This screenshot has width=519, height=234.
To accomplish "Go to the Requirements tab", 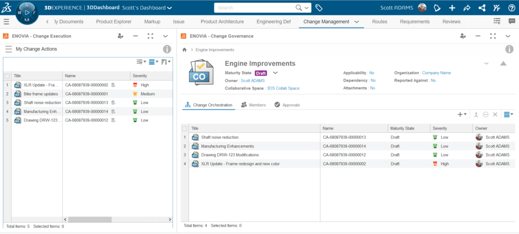I will click(415, 21).
